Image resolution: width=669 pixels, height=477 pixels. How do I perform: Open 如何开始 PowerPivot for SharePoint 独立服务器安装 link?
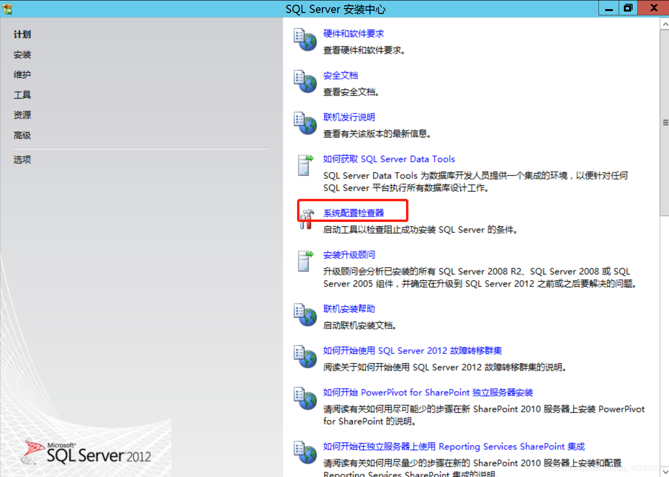(x=428, y=392)
